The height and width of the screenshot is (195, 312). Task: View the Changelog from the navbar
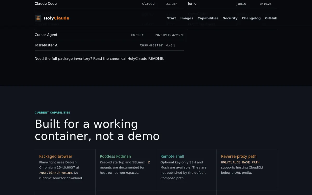pos(251,18)
